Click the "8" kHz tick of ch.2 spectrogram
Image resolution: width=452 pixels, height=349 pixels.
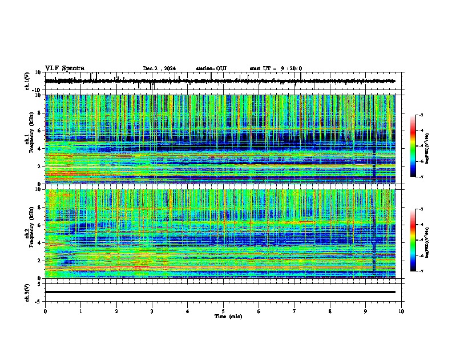coord(39,208)
